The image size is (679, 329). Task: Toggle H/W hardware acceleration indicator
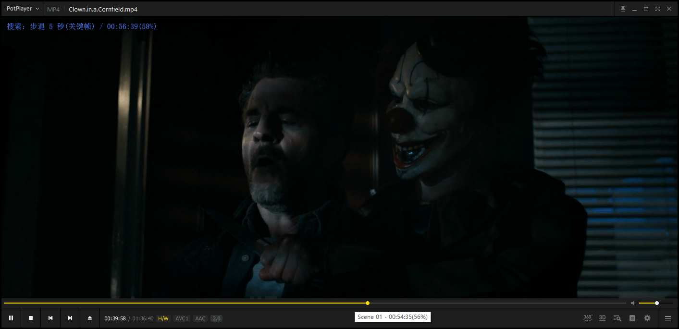tap(163, 318)
